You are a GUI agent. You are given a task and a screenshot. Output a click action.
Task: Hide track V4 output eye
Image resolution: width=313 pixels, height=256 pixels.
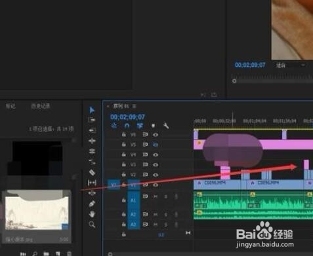(x=156, y=155)
